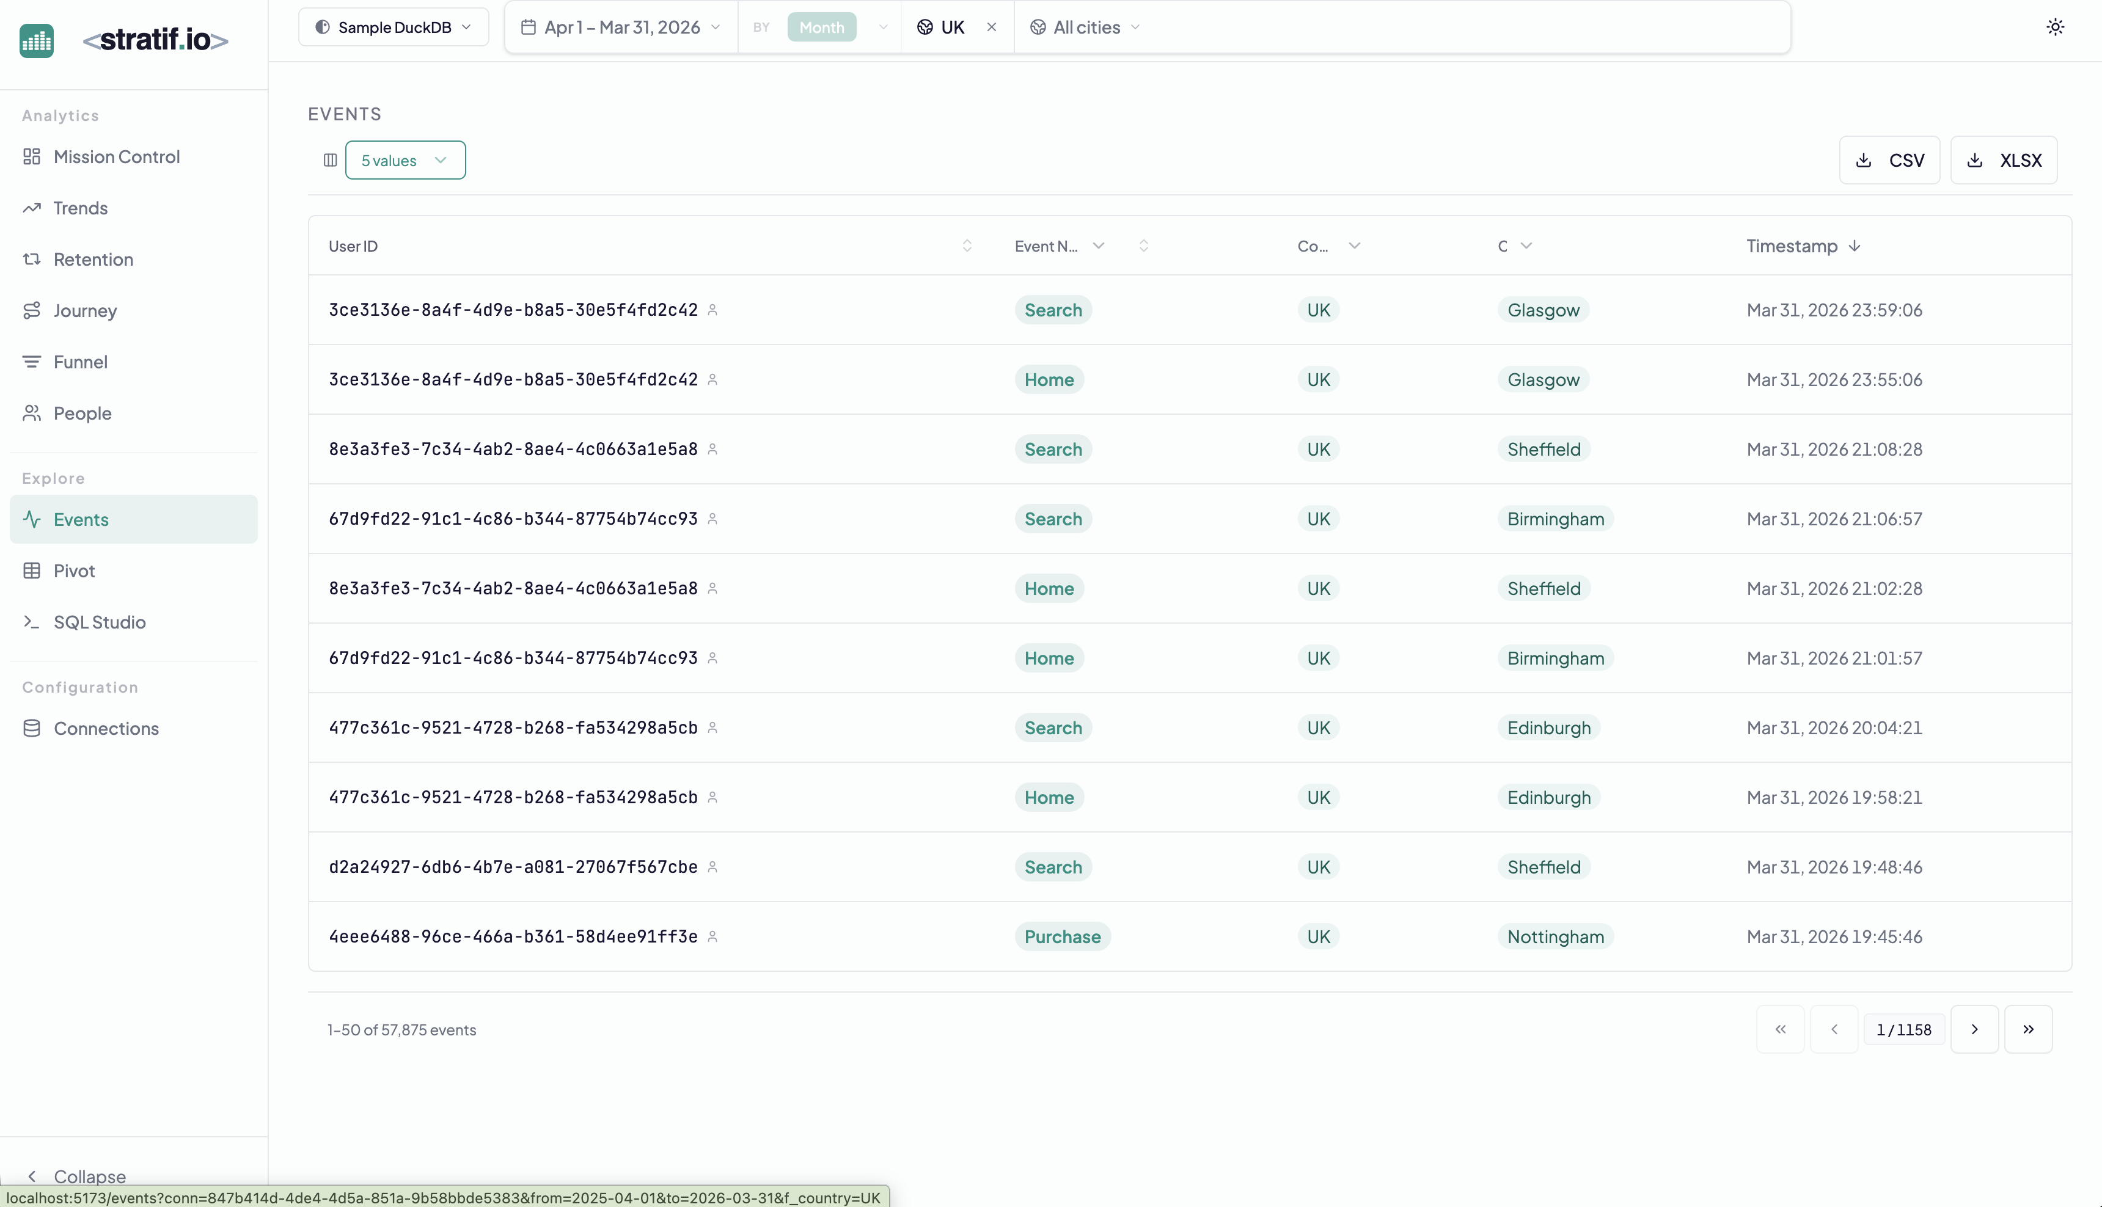Sort by the User ID column sort arrows
Viewport: 2102px width, 1207px height.
[x=967, y=246]
